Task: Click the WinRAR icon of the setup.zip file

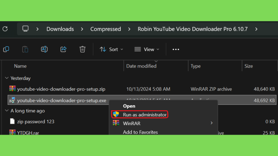Action: tap(12, 89)
